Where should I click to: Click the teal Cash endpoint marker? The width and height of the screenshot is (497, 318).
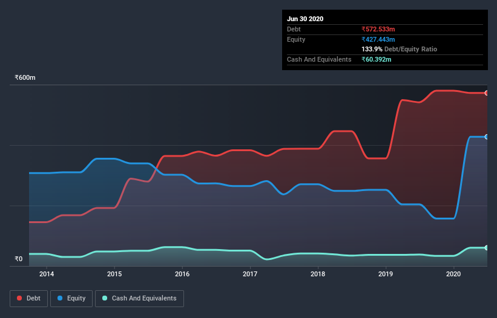coord(487,248)
